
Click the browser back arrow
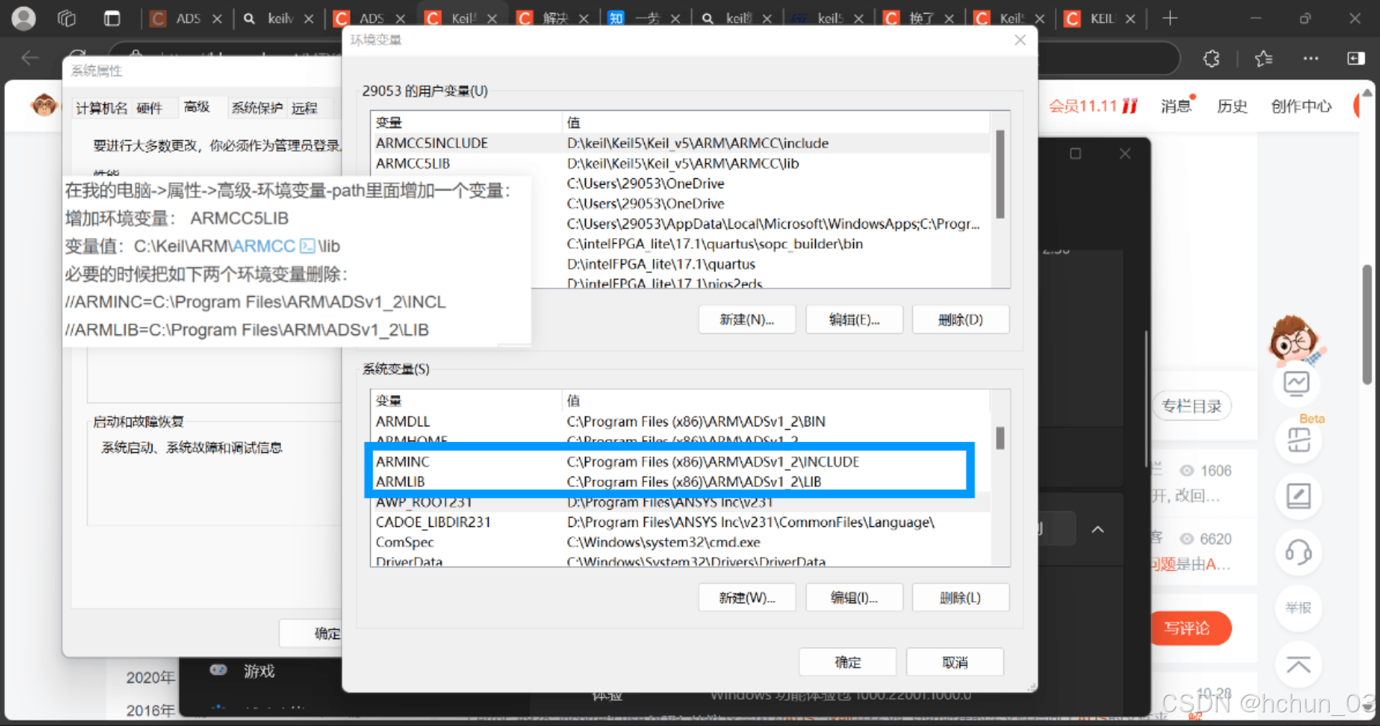(x=29, y=58)
